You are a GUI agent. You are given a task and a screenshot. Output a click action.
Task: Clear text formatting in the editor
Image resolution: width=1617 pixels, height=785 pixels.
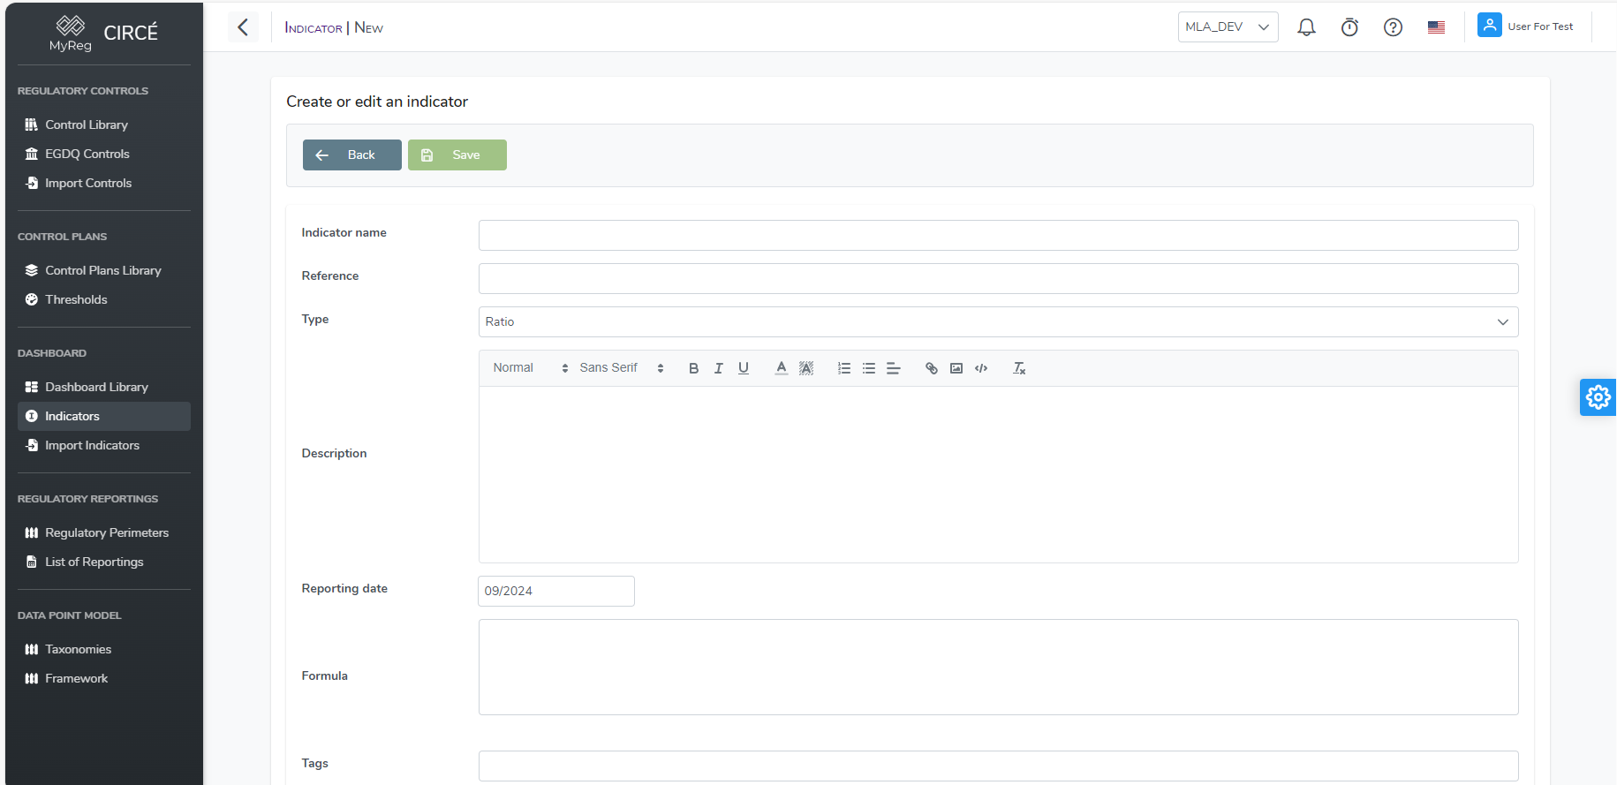click(x=1019, y=368)
